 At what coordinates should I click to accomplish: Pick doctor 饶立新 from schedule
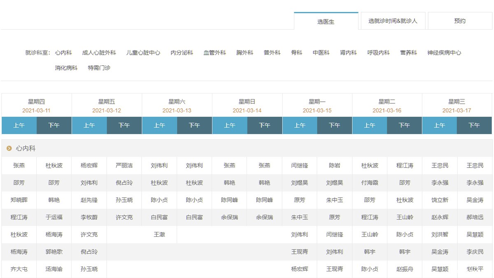pos(440,200)
